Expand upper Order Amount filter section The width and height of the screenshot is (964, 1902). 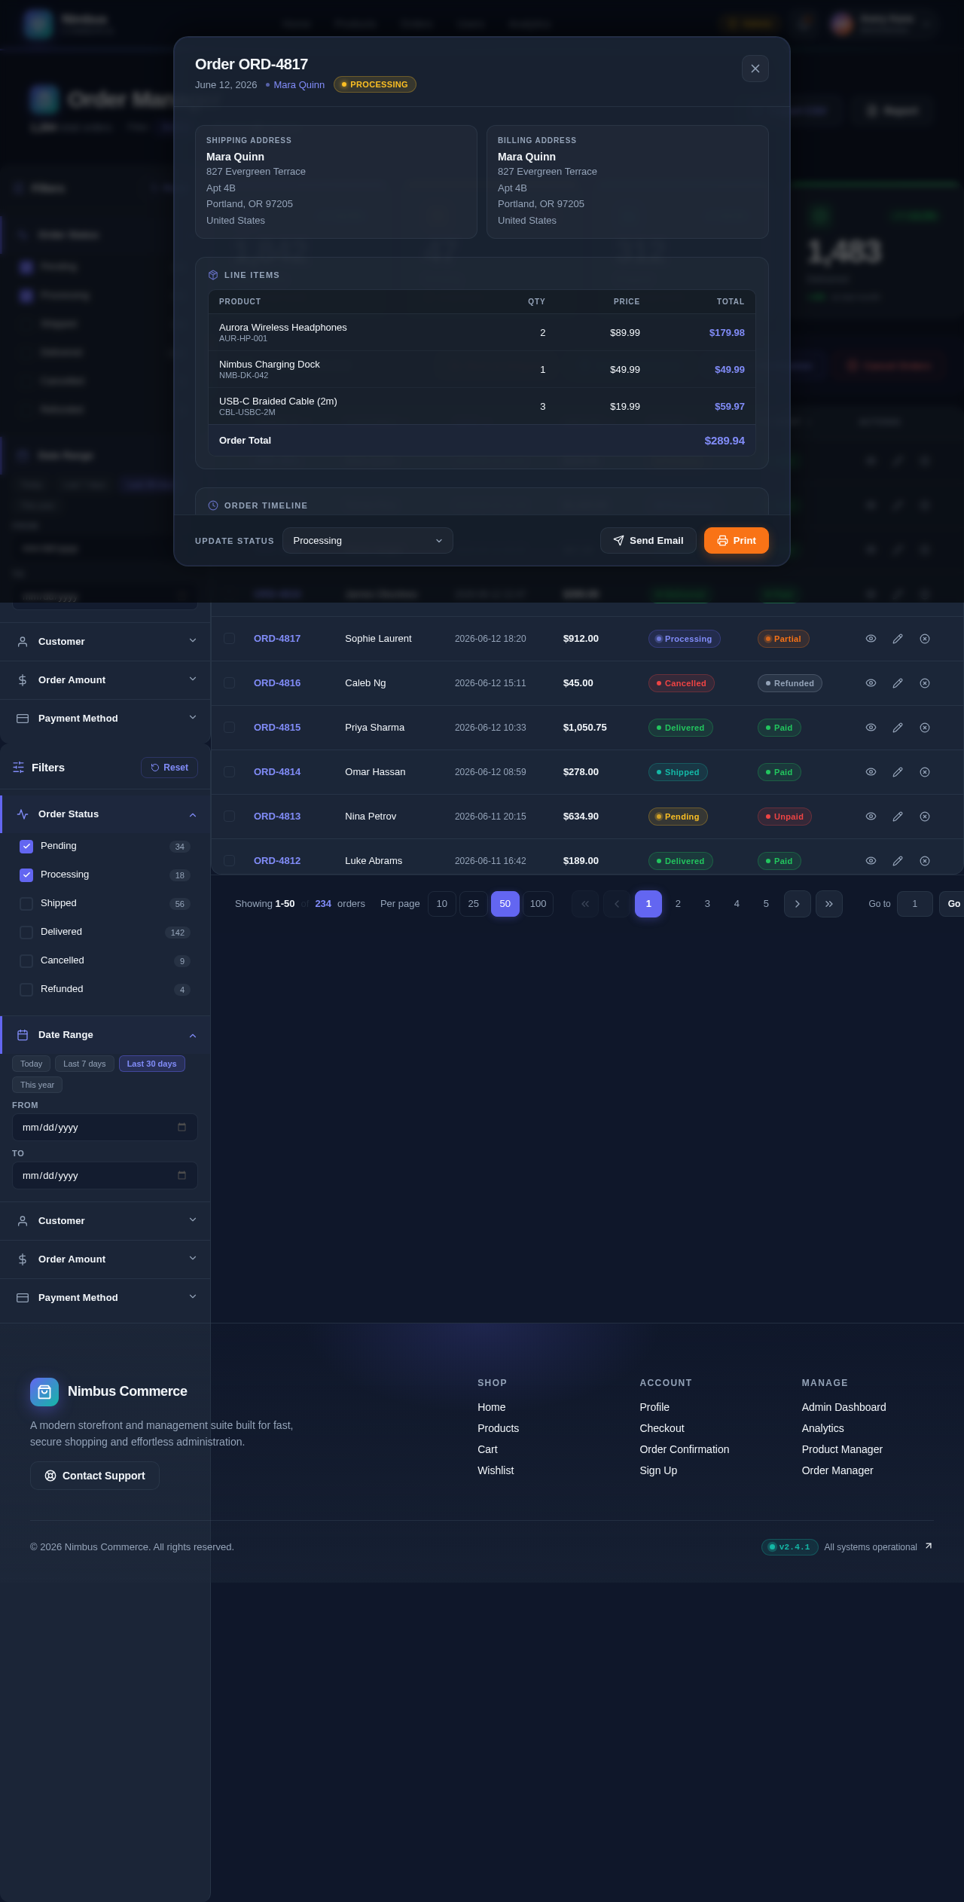tap(105, 680)
